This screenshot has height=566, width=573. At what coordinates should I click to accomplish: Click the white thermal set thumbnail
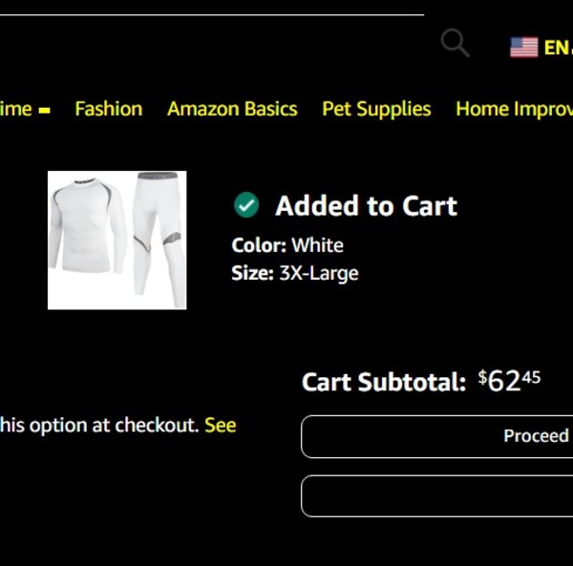pyautogui.click(x=117, y=240)
